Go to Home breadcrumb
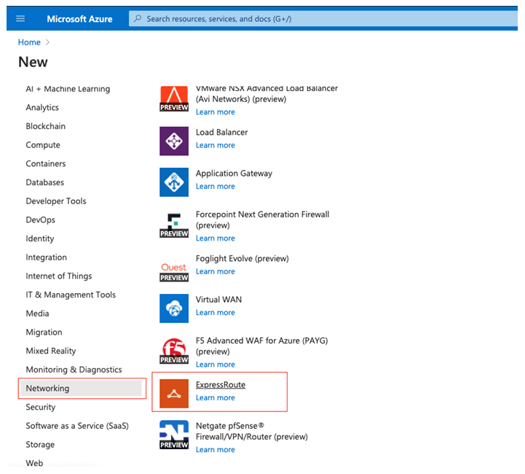525x474 pixels. 29,42
